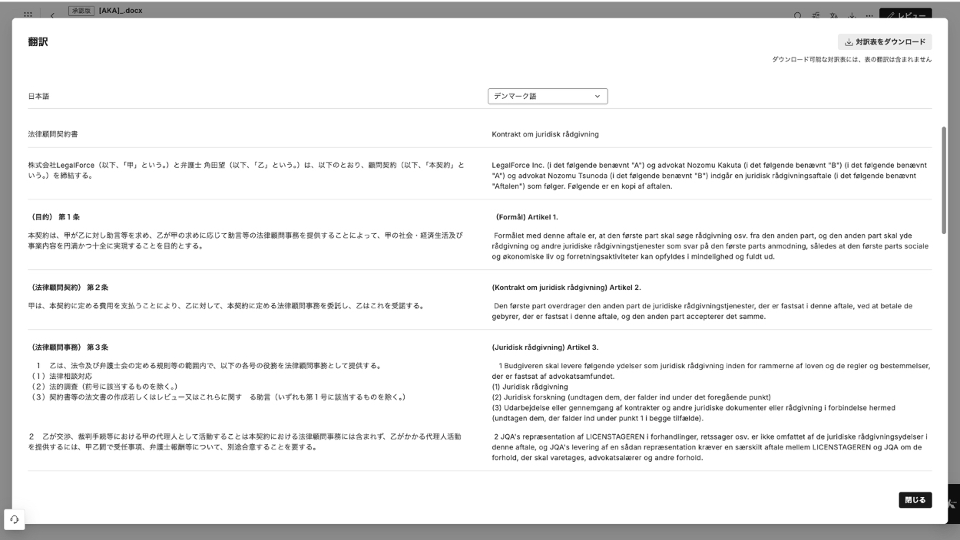Viewport: 960px width, 540px height.
Task: Open the app grid menu icon
Action: point(28,14)
